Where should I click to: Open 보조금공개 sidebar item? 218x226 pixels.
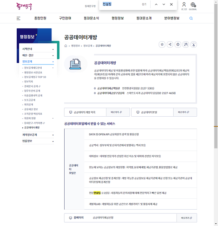pos(30,100)
